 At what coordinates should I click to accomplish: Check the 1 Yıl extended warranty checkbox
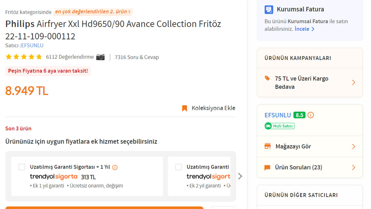pyautogui.click(x=22, y=167)
